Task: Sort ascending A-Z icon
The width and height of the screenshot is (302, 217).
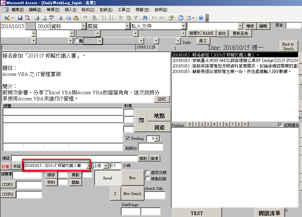Action: [104, 18]
